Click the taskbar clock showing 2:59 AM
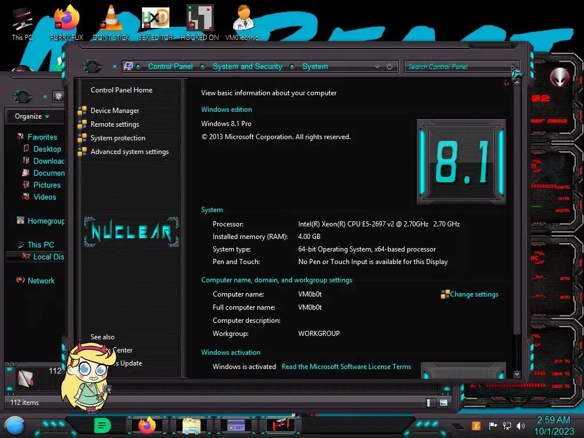Viewport: 584px width, 438px height. tap(554, 425)
